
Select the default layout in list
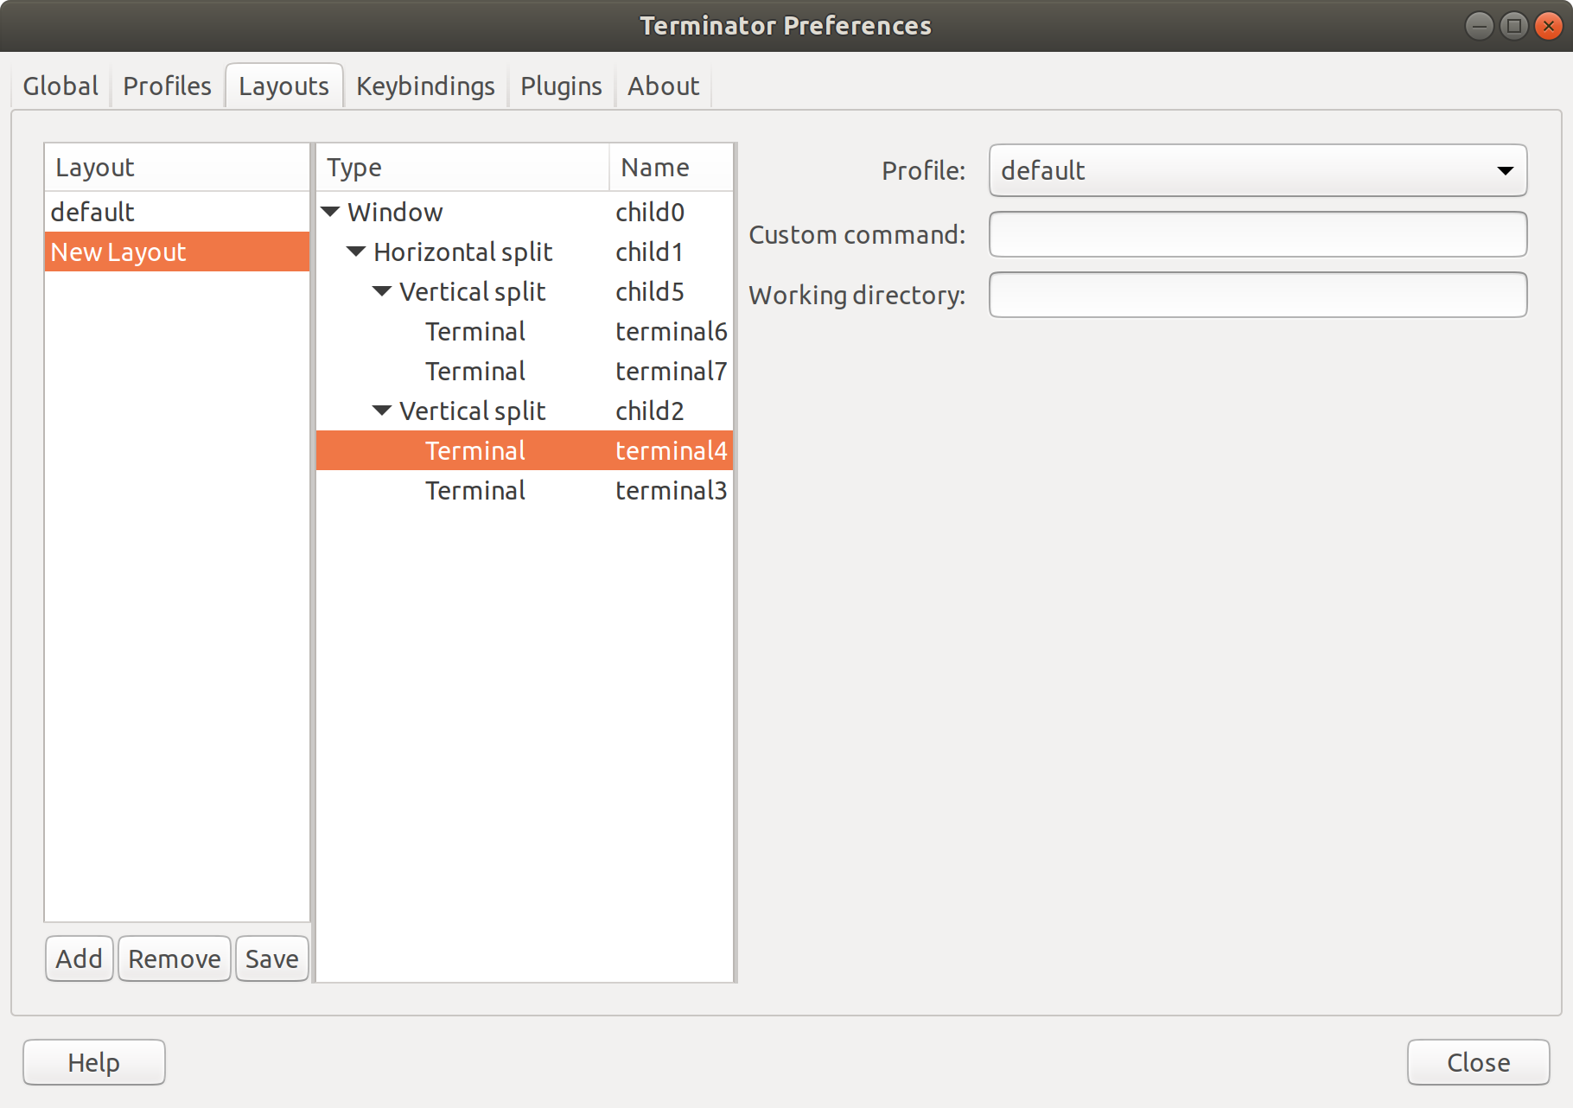point(177,212)
